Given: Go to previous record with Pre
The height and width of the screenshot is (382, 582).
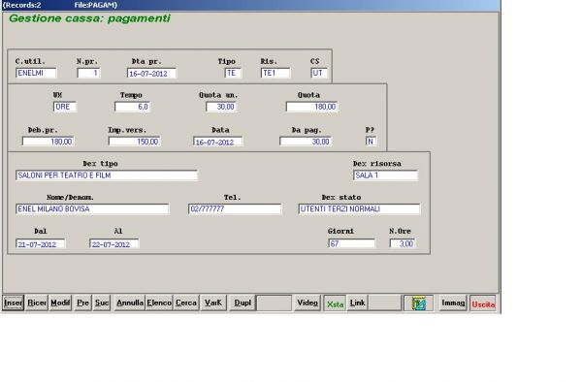Looking at the screenshot, I should point(82,303).
